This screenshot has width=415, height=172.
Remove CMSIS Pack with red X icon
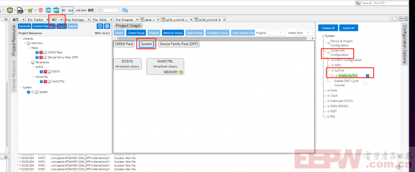pyautogui.click(x=41, y=52)
